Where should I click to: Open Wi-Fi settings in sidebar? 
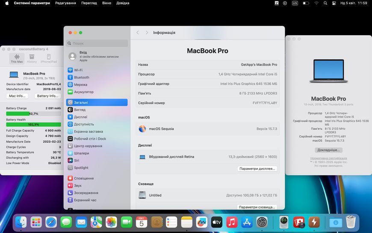click(x=97, y=70)
